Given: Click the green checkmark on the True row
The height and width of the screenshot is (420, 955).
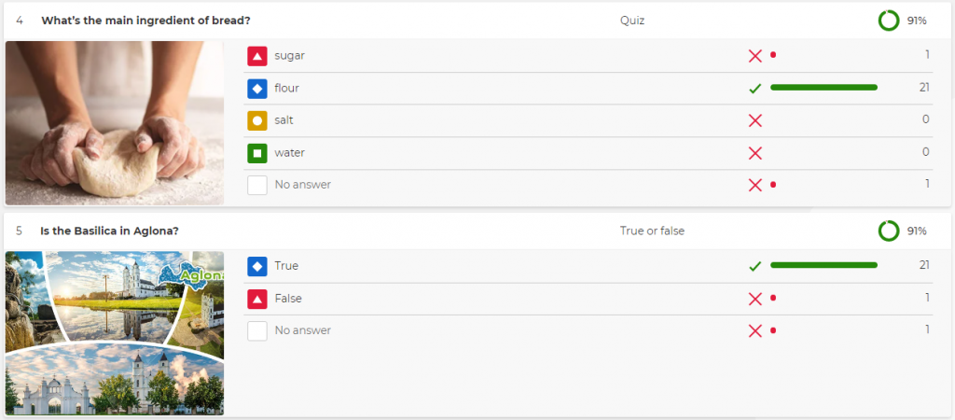Looking at the screenshot, I should (755, 266).
